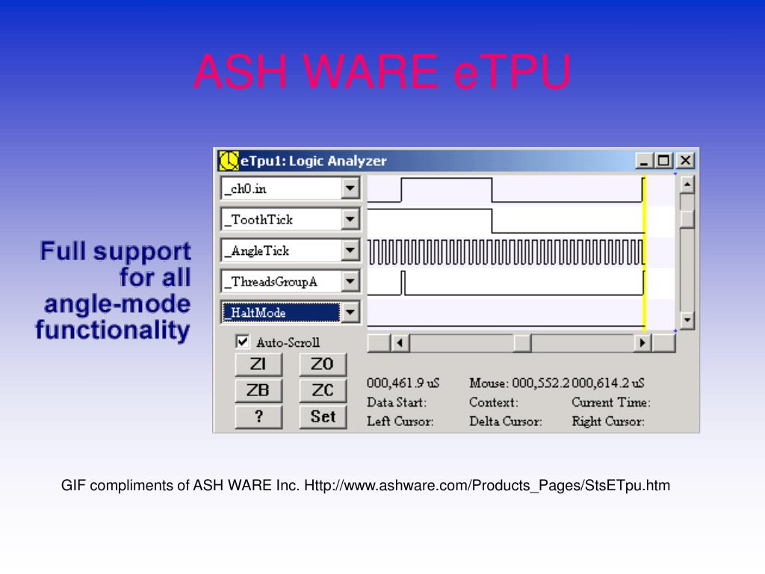Click the _AngleTick waveform pulses
765x574 pixels.
click(506, 252)
